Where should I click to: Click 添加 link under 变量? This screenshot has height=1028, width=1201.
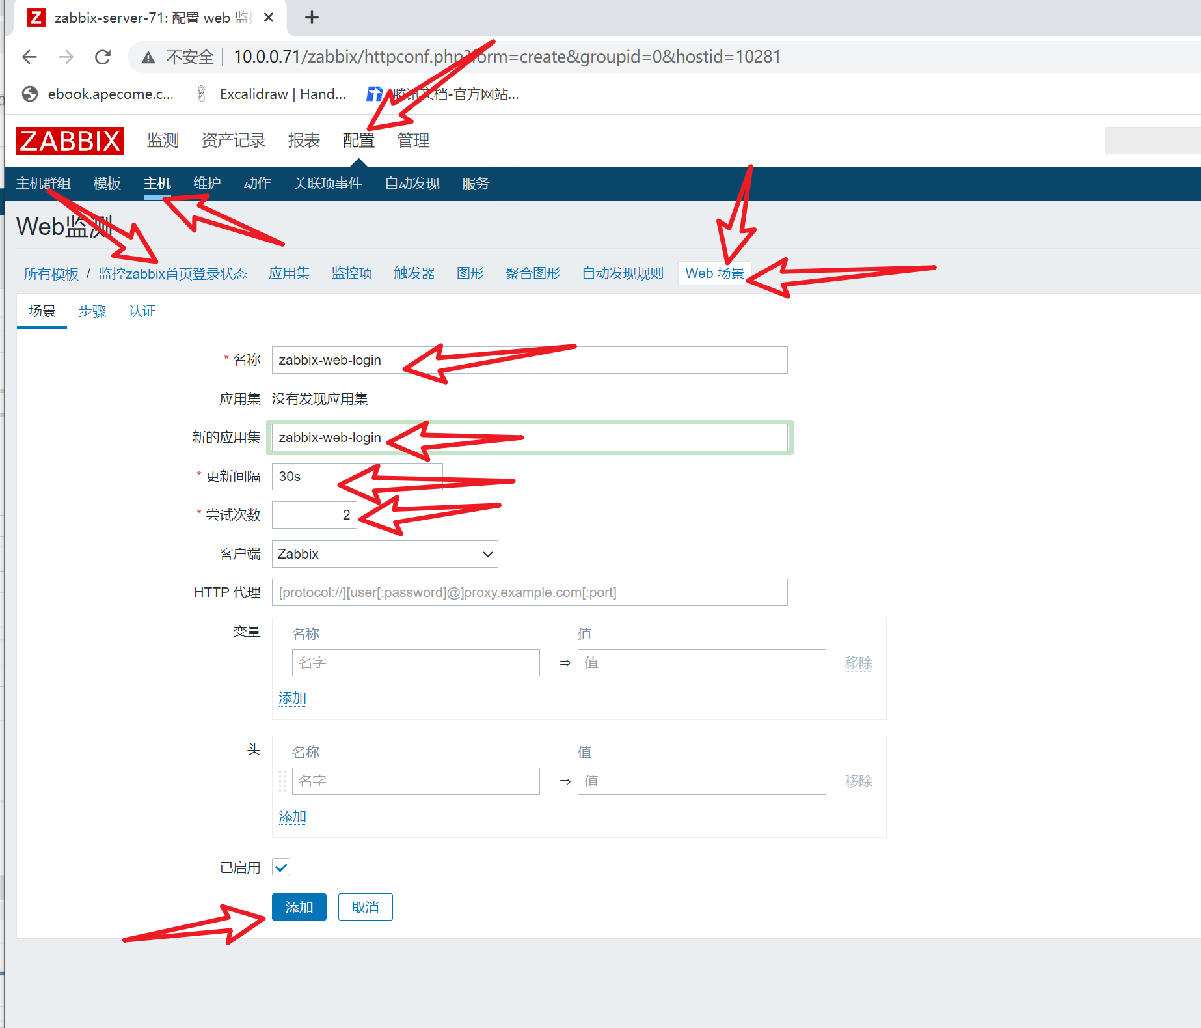(292, 699)
